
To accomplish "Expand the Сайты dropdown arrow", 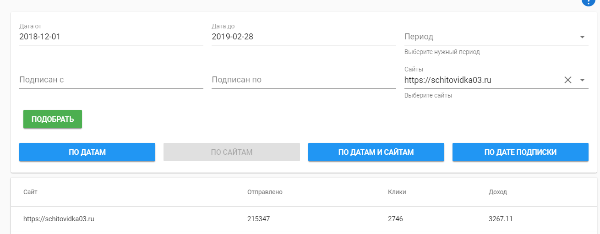I will [582, 80].
